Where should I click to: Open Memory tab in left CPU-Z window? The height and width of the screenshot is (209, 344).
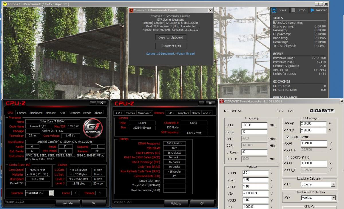tap(50, 113)
